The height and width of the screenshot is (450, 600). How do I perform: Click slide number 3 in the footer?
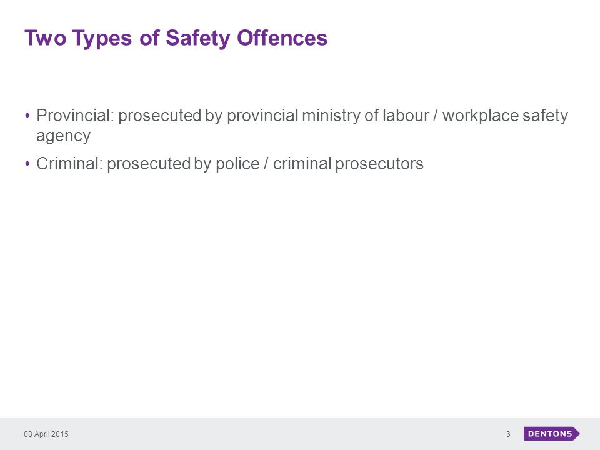[508, 434]
